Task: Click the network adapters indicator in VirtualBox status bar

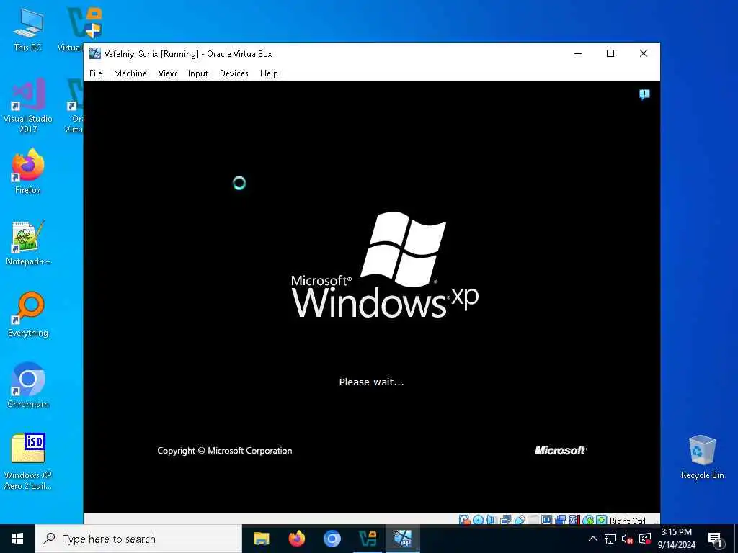Action: pyautogui.click(x=506, y=520)
